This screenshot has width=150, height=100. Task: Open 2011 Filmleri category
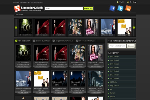tap(114, 71)
